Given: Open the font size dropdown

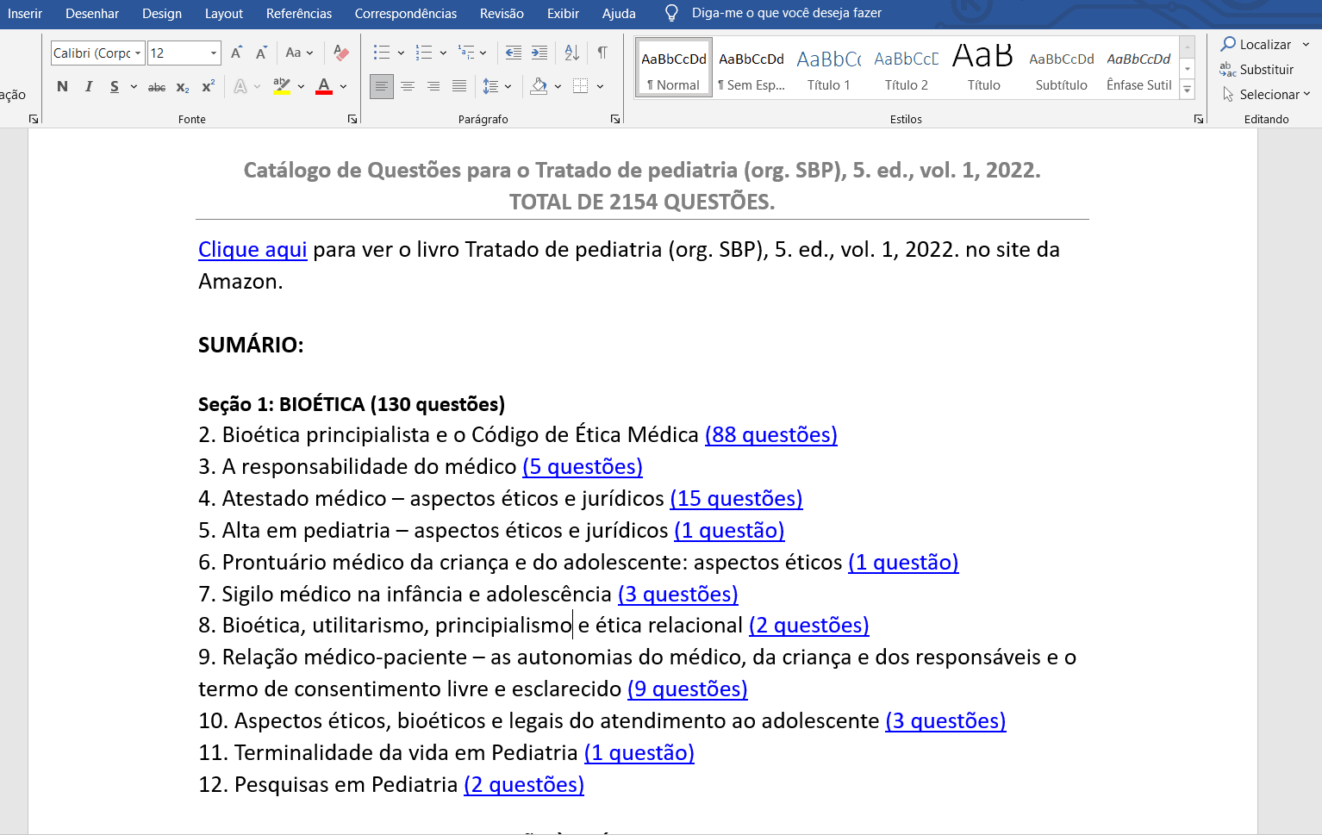Looking at the screenshot, I should tap(214, 53).
